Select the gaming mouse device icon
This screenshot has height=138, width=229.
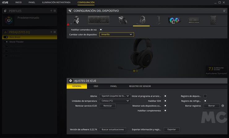(123, 20)
